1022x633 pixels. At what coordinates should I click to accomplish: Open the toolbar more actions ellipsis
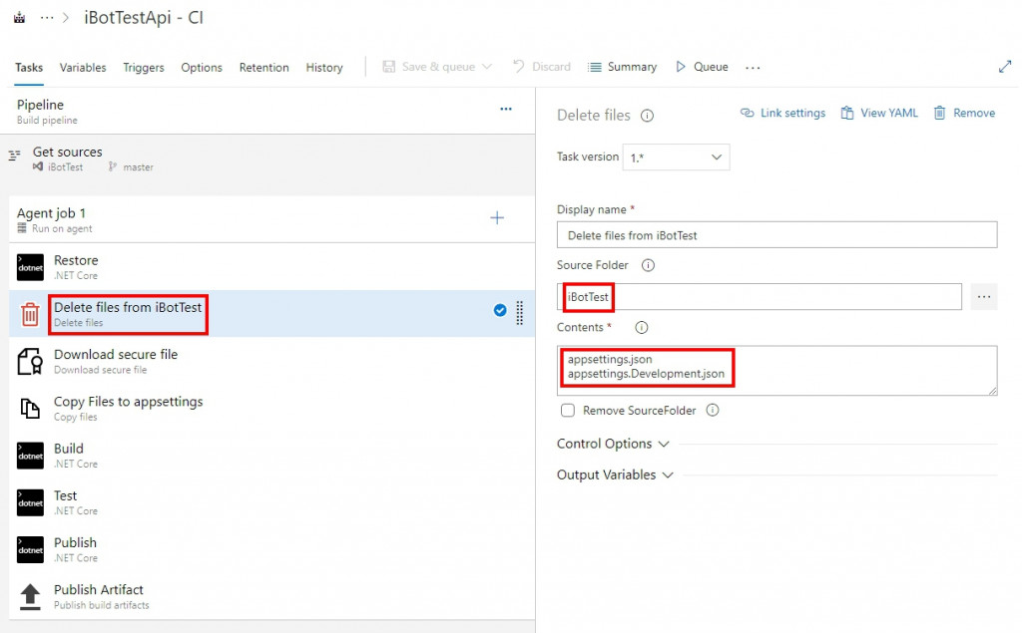(x=753, y=67)
